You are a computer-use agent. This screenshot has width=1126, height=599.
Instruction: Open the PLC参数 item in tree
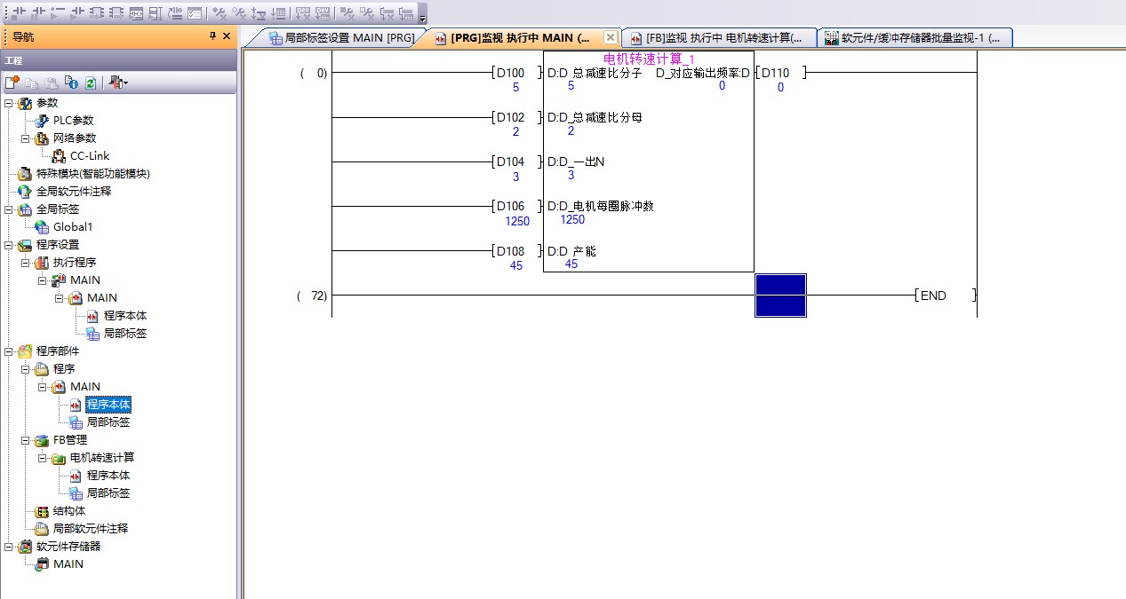click(72, 121)
